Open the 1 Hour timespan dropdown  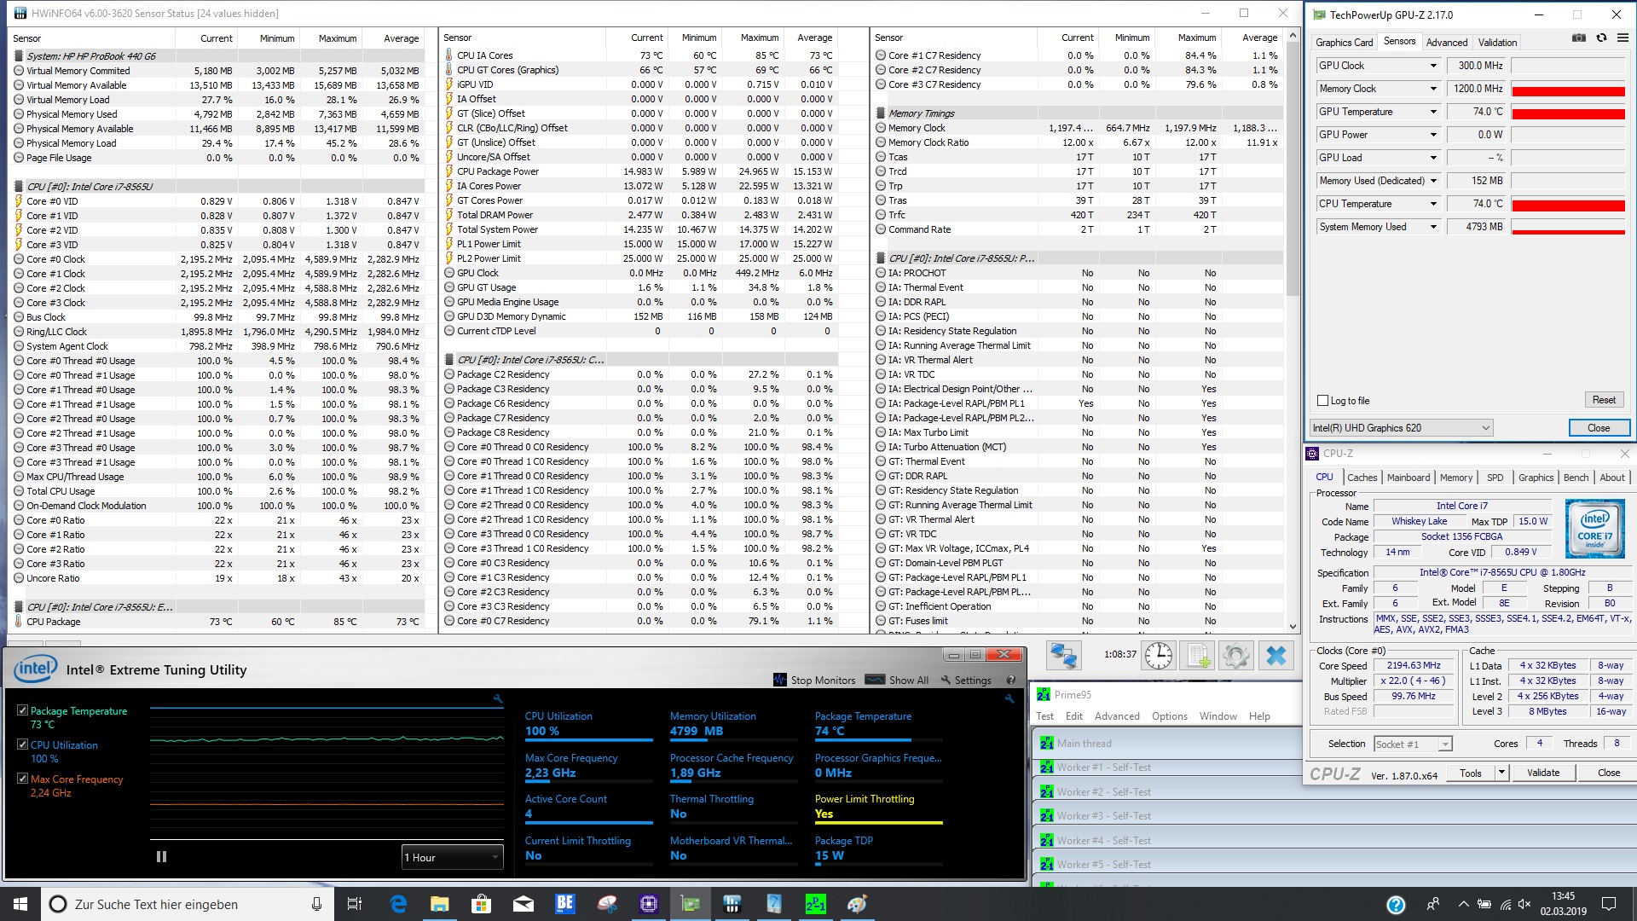[452, 857]
